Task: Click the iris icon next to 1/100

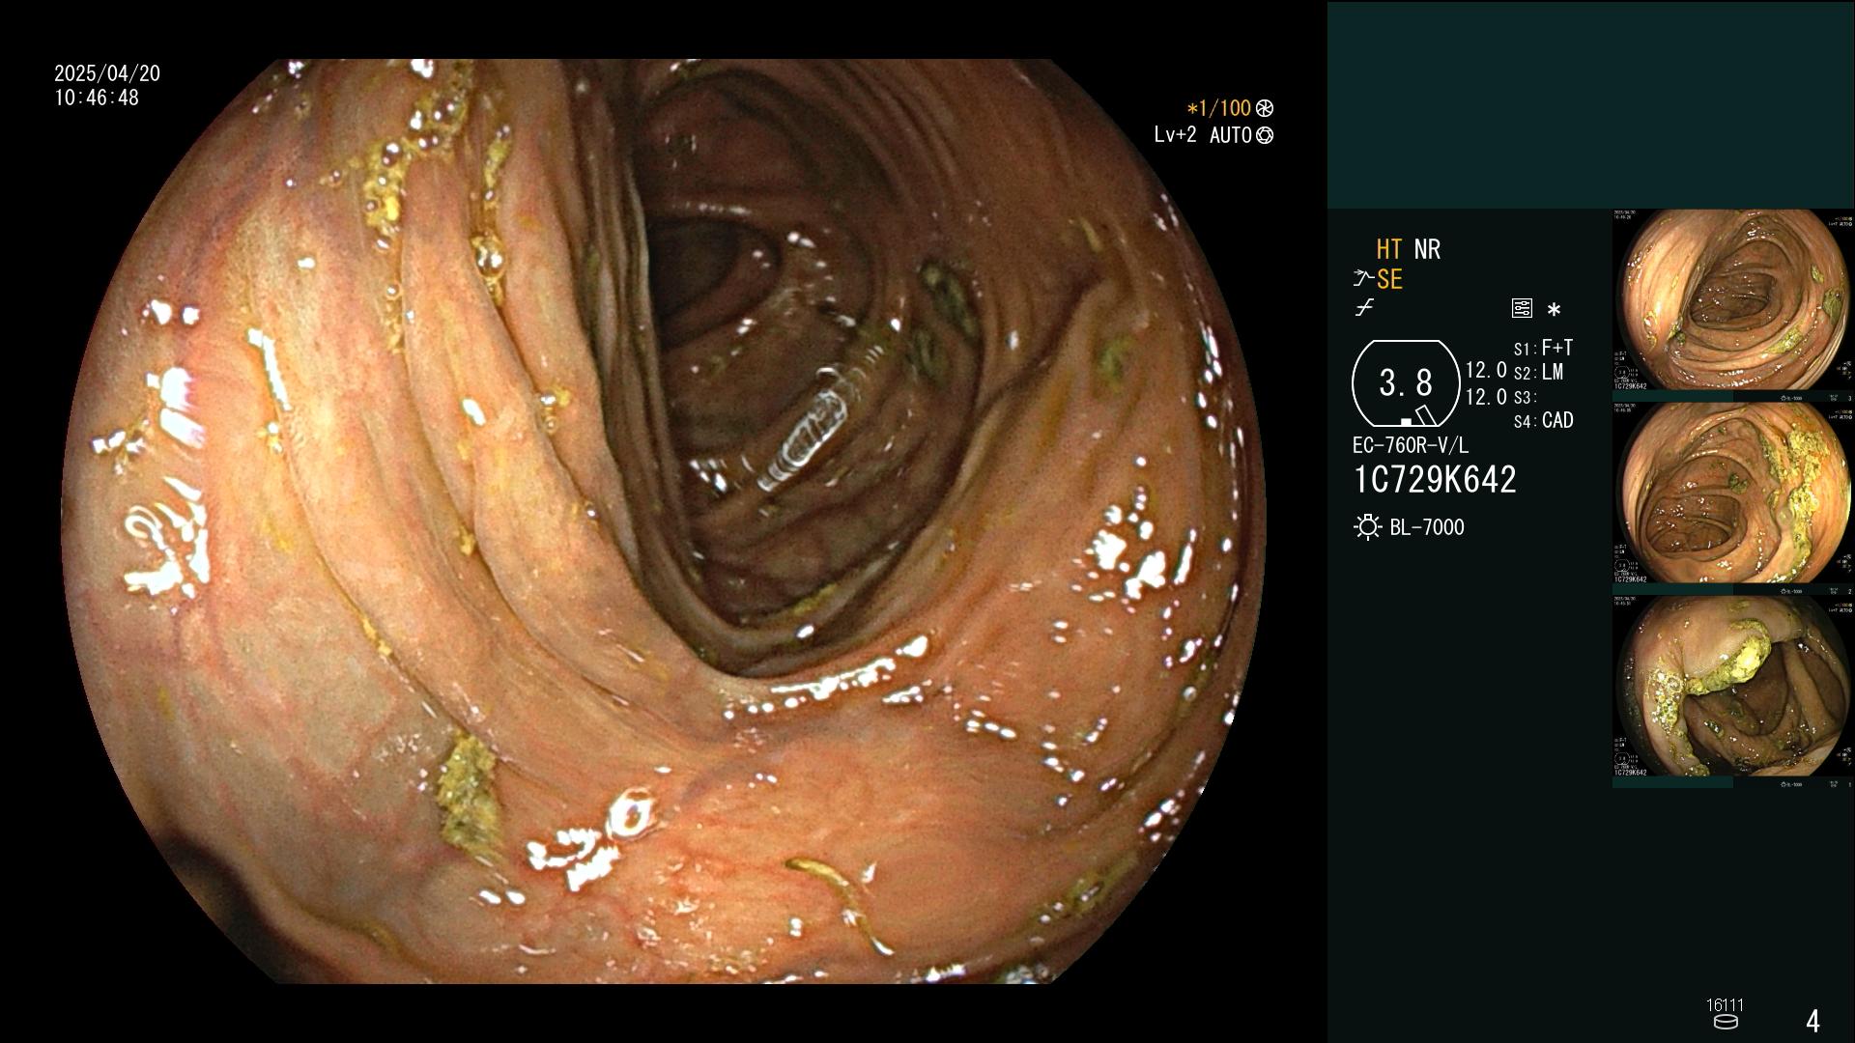Action: 1265,109
